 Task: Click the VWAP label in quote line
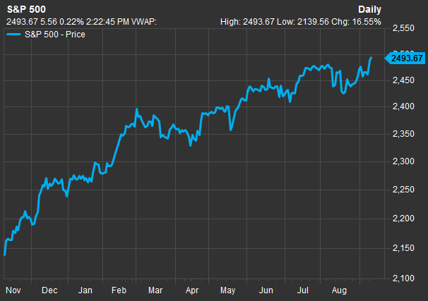coord(143,22)
